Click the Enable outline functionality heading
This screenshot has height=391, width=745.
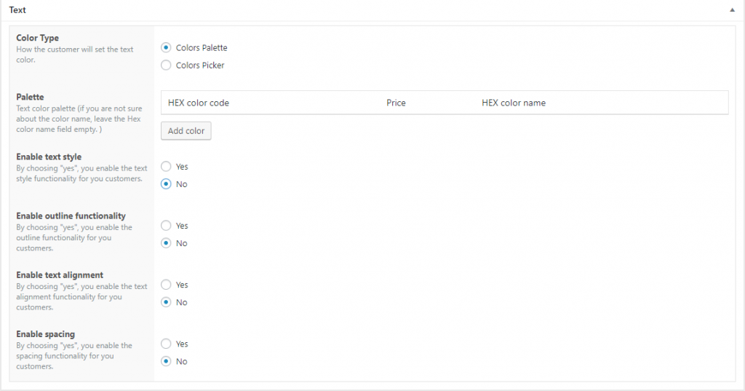71,216
